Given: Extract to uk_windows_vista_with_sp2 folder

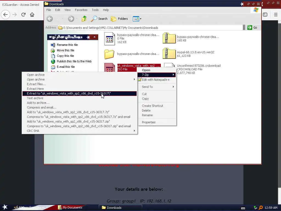Looking at the screenshot, I should (x=80, y=93).
